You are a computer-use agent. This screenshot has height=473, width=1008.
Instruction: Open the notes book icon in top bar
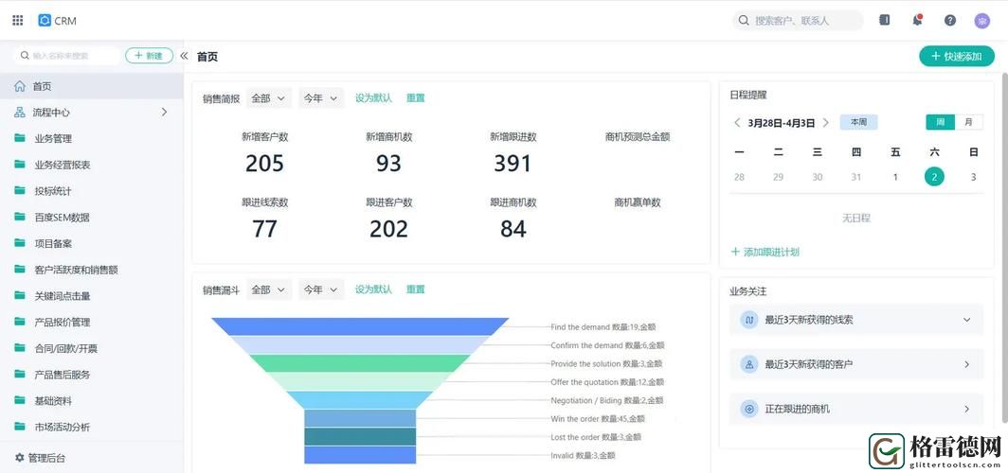pos(885,21)
